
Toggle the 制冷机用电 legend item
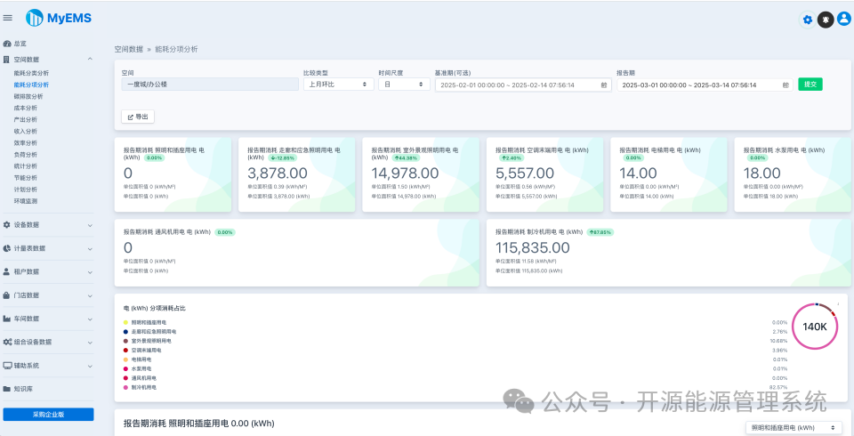point(140,387)
